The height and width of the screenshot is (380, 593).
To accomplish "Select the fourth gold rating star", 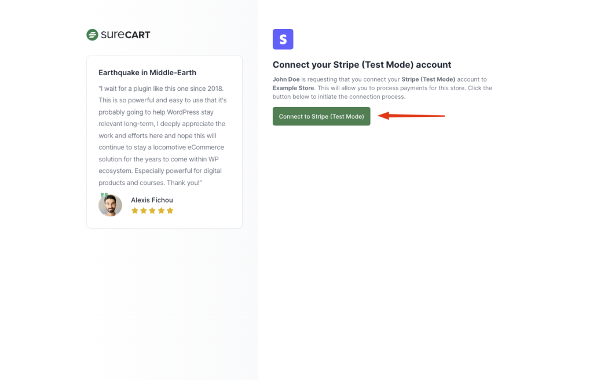I will pos(161,211).
